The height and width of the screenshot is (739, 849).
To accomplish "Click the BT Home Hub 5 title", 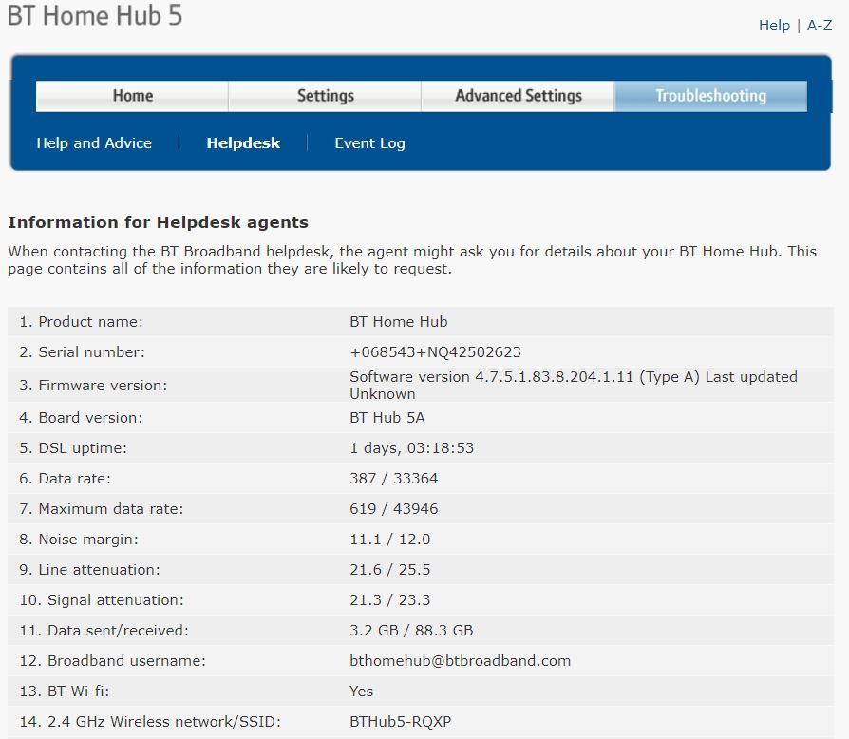I will pyautogui.click(x=95, y=15).
